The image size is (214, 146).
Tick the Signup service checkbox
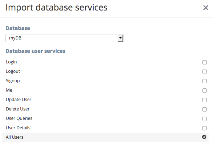204,81
